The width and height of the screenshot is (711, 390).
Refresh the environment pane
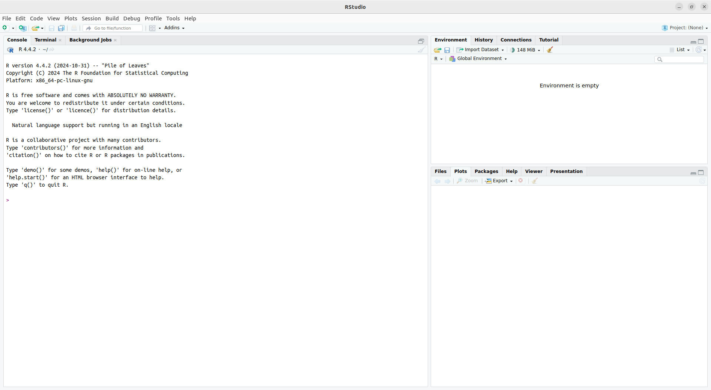click(698, 50)
